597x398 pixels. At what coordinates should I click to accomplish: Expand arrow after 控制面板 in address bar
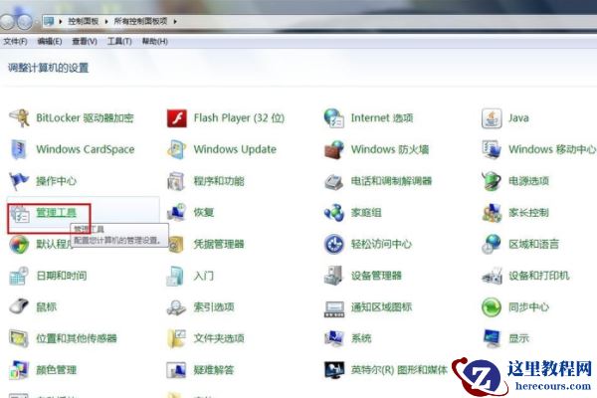105,21
